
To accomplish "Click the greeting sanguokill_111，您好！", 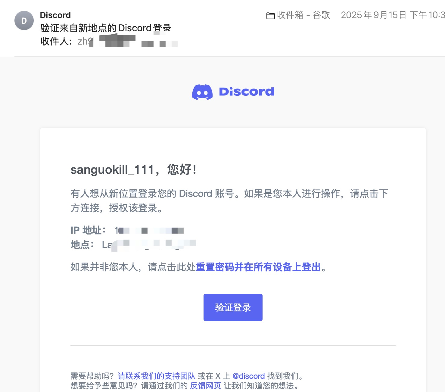I will click(x=133, y=170).
